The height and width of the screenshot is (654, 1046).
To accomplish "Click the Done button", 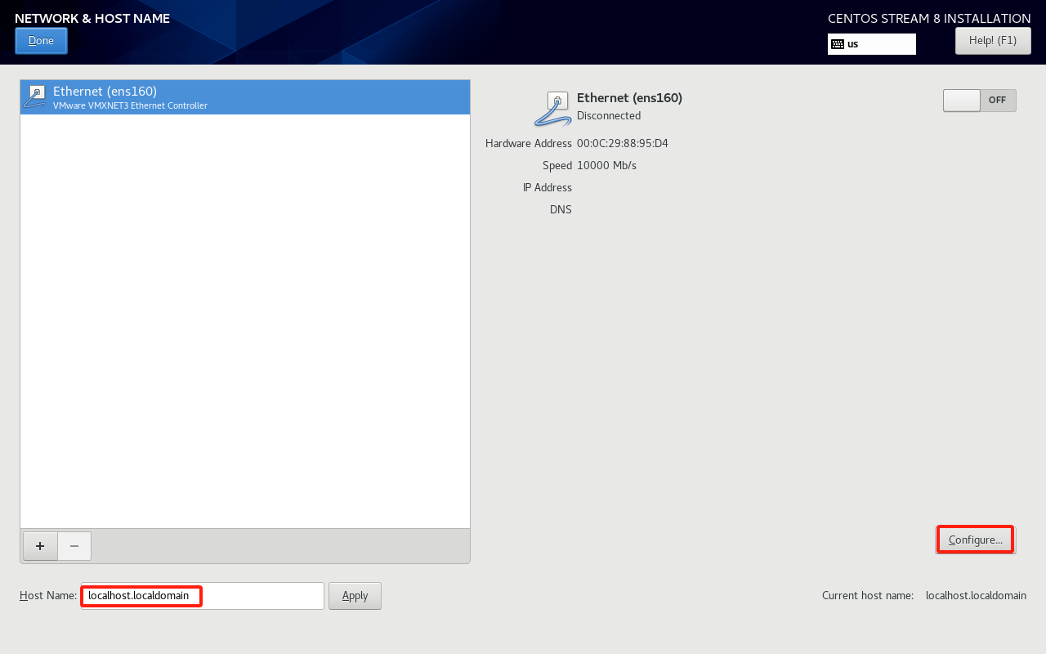I will pyautogui.click(x=41, y=41).
